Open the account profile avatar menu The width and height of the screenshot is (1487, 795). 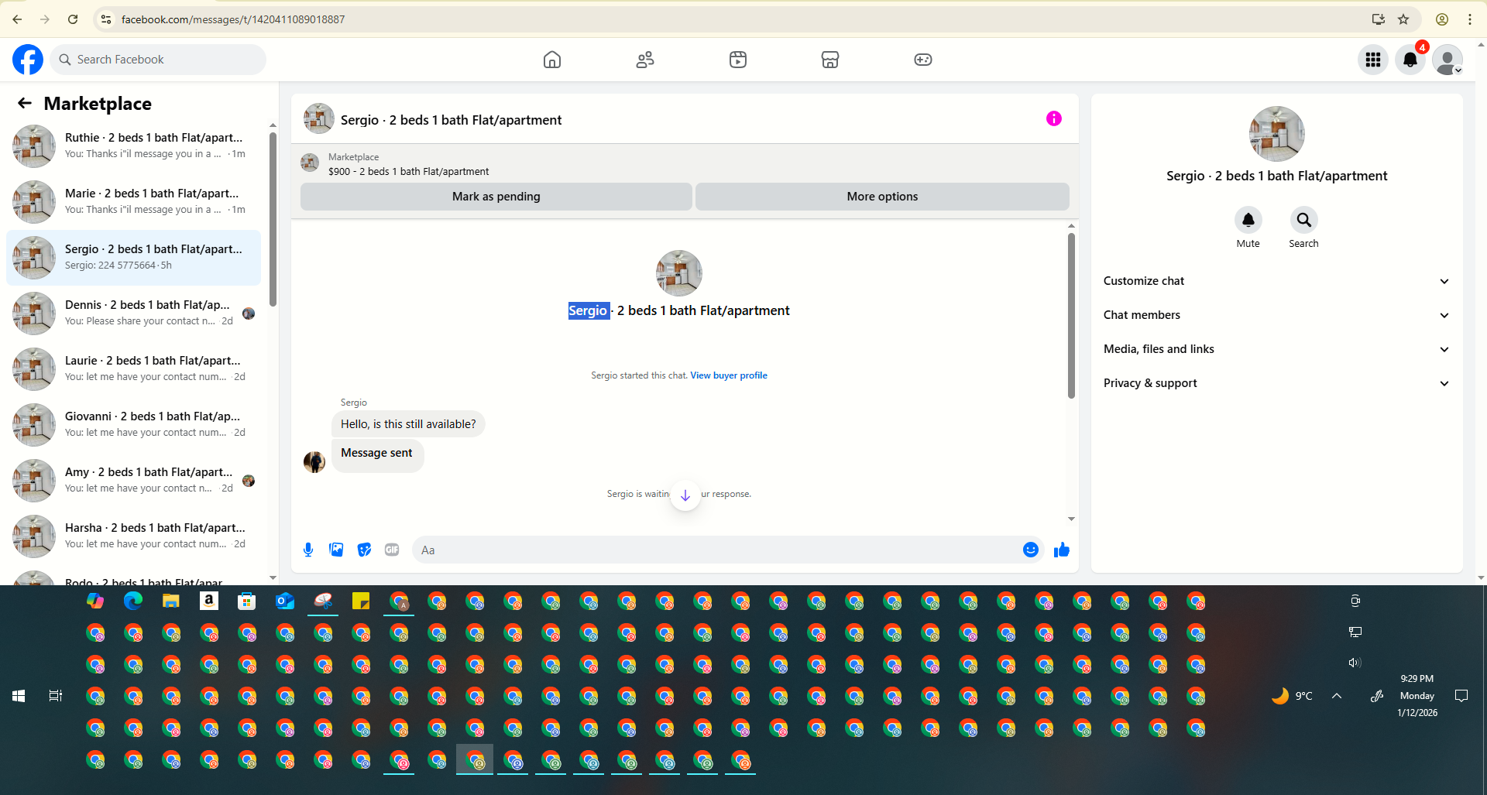pyautogui.click(x=1447, y=60)
